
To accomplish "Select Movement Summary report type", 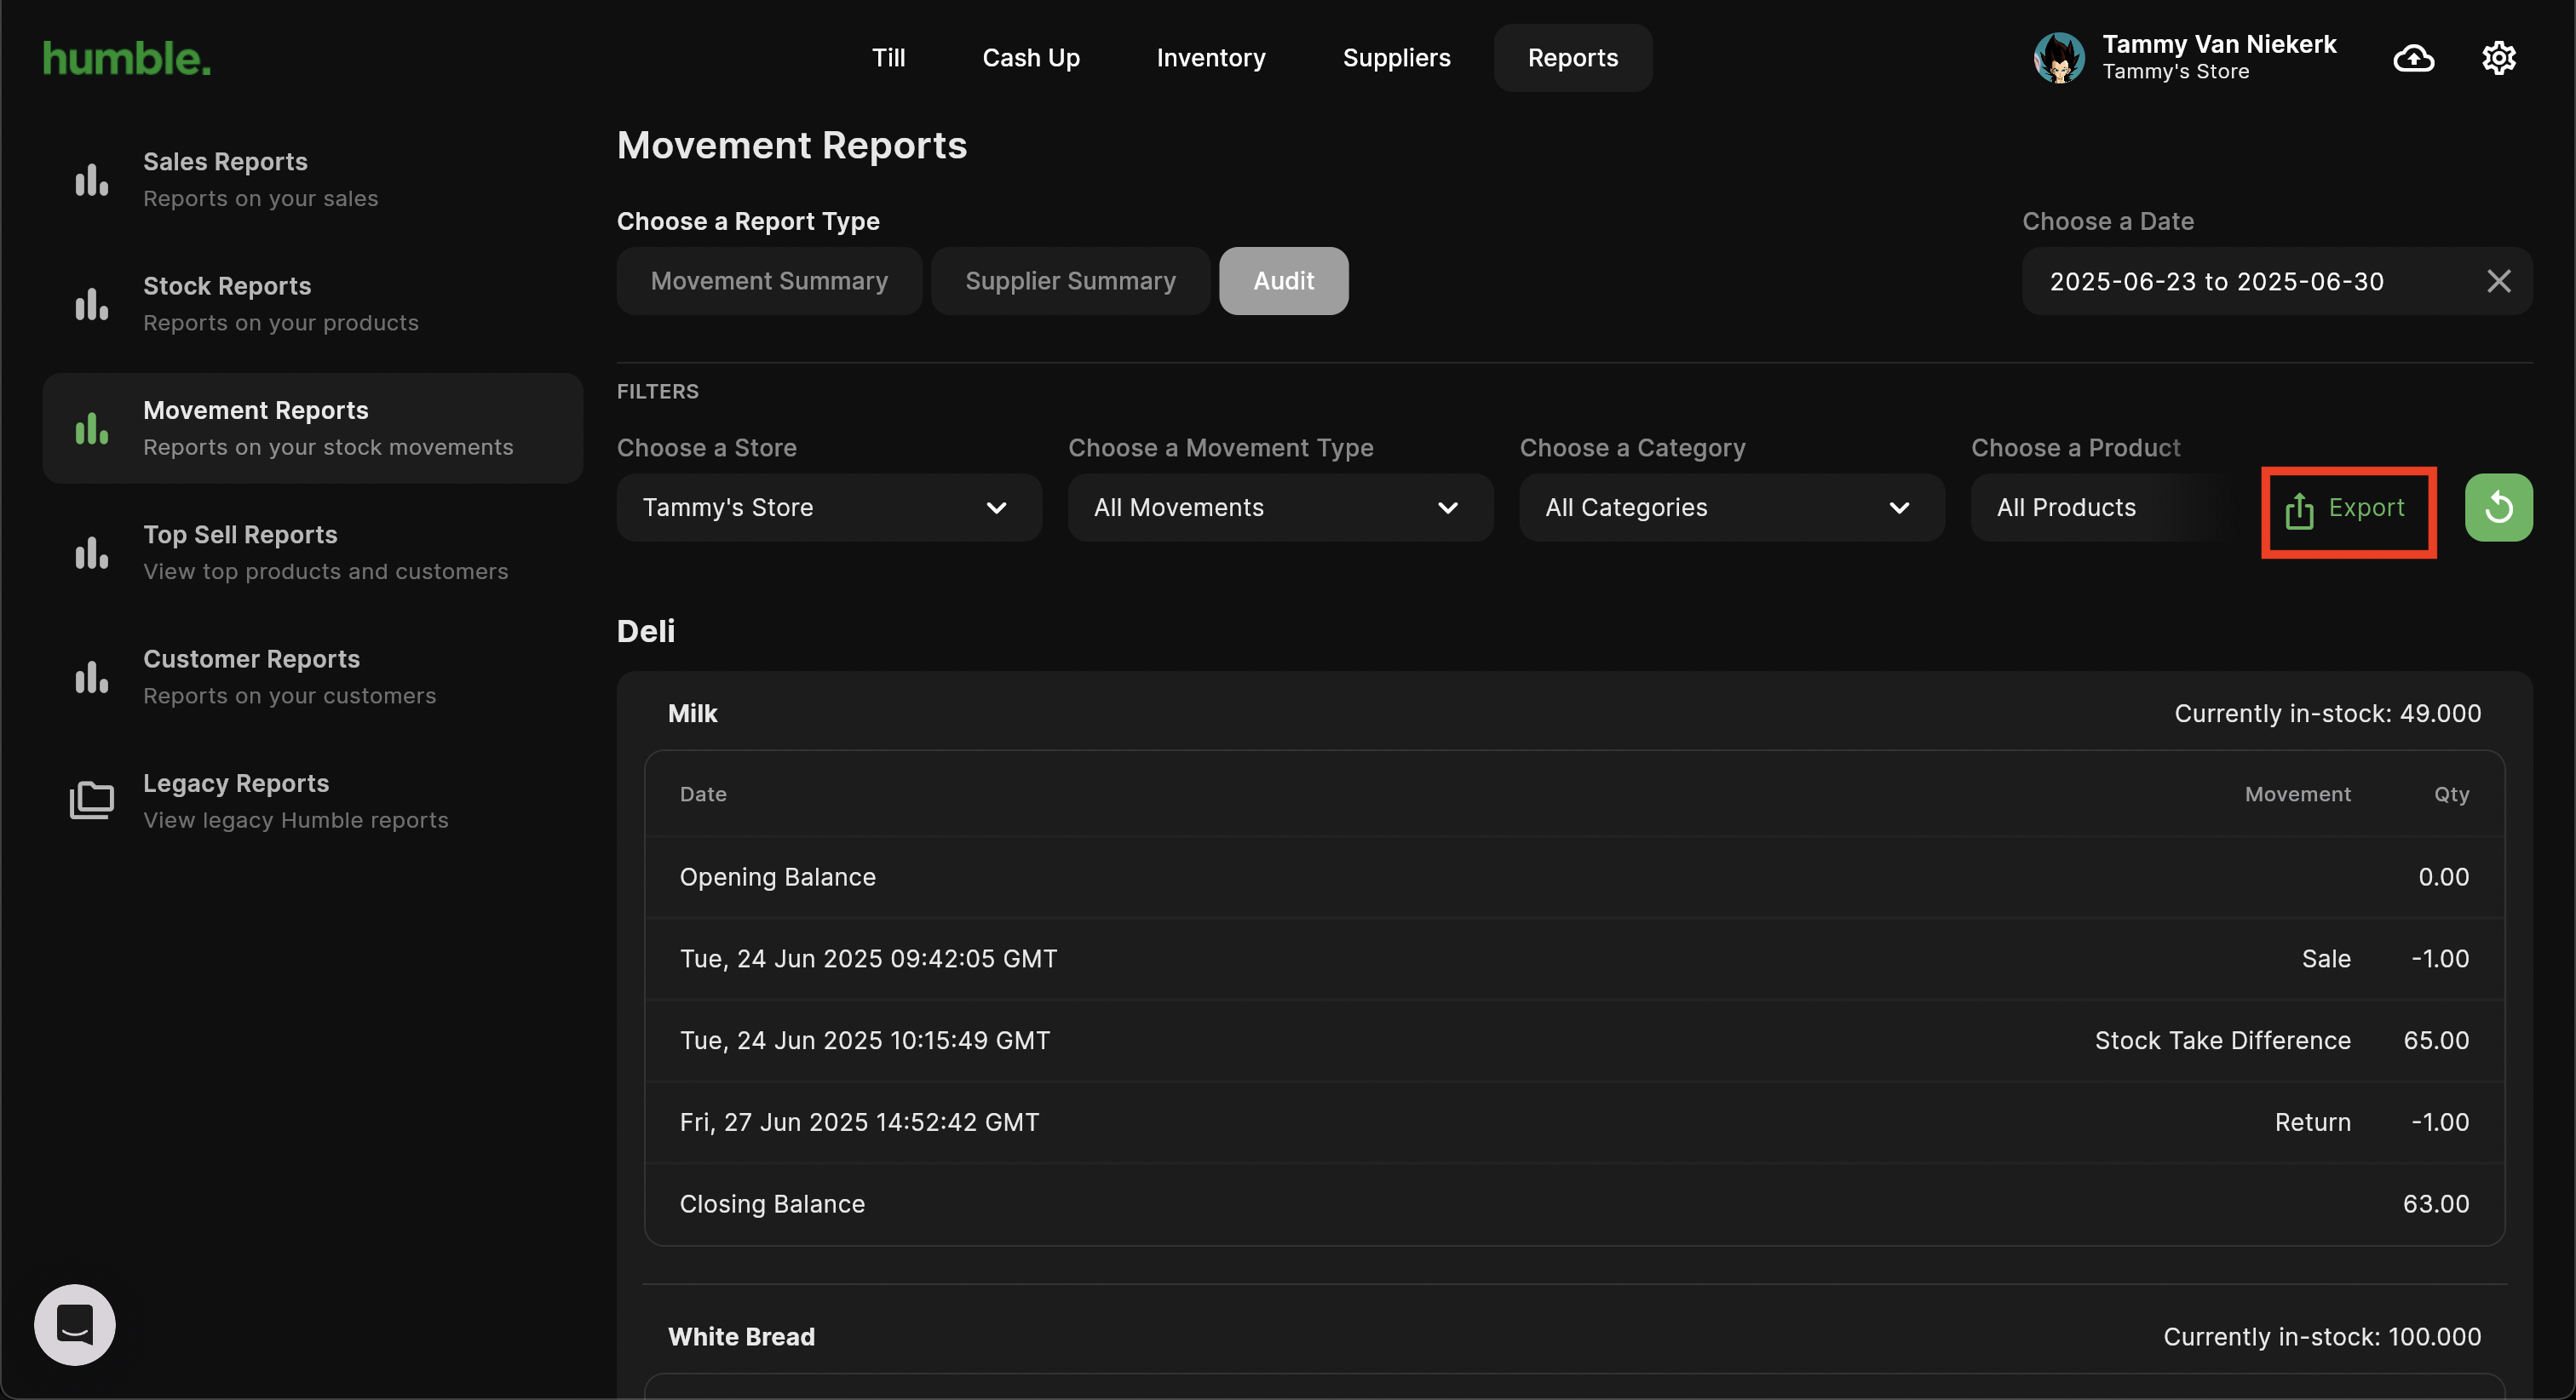I will click(x=769, y=281).
